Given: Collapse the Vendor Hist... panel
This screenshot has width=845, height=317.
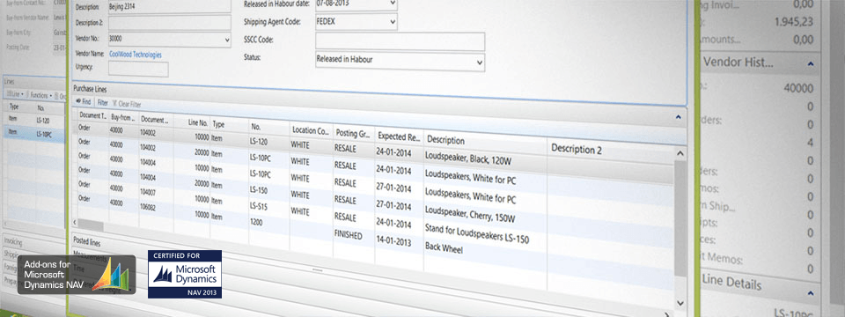Looking at the screenshot, I should coord(811,63).
